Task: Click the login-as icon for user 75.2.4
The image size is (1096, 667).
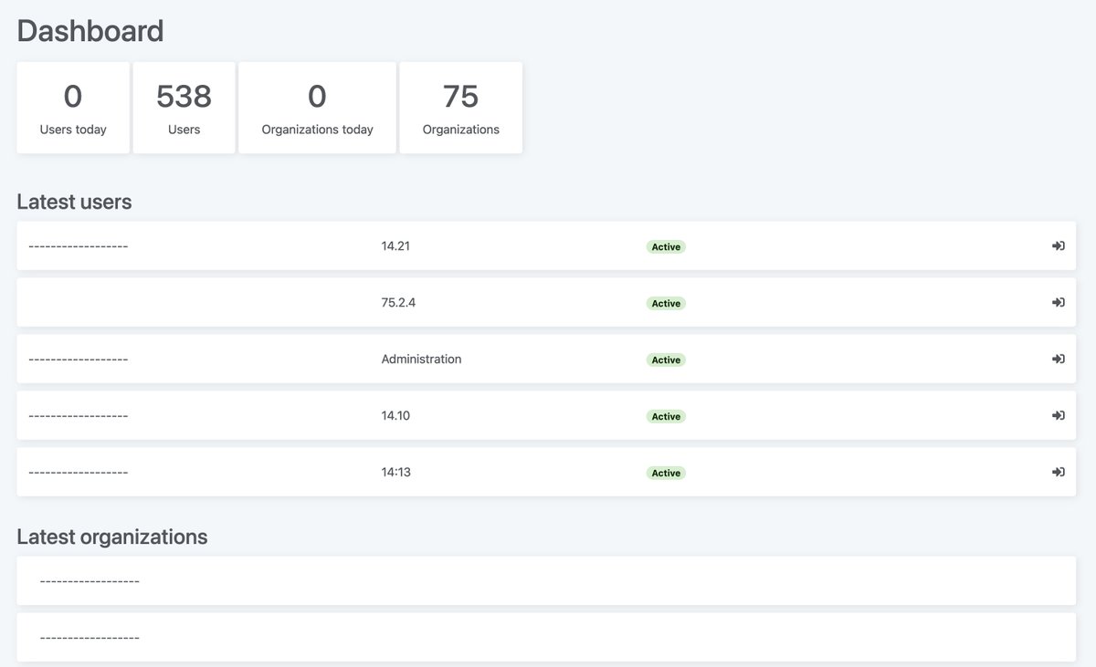Action: point(1058,303)
